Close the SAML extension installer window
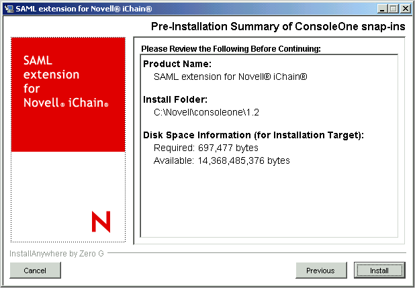415x288 pixels. (406, 9)
